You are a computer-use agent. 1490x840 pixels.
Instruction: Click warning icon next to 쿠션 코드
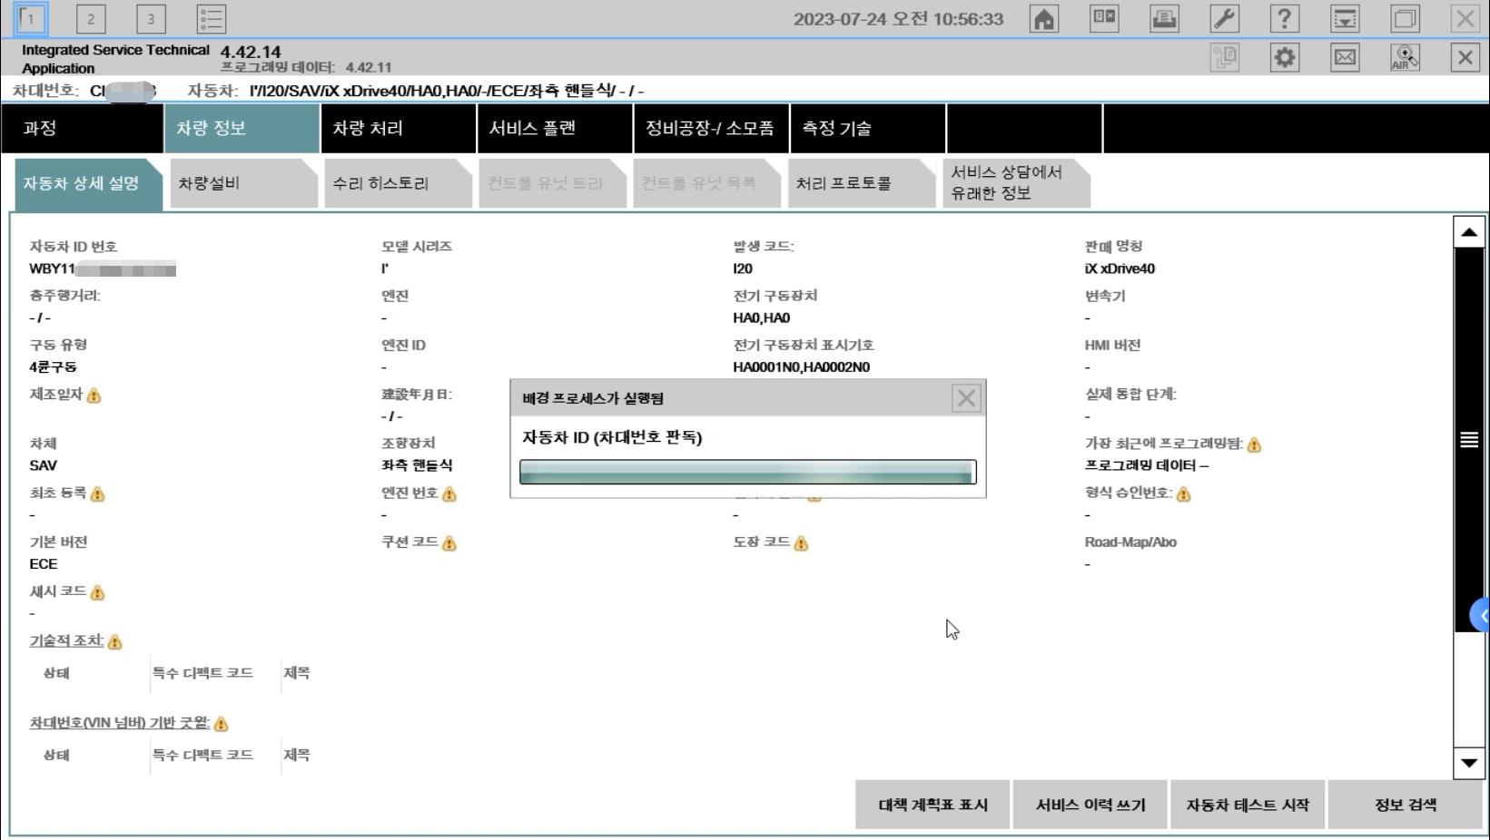[449, 543]
